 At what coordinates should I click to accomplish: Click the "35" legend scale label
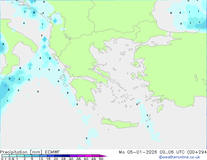[x=78, y=159]
